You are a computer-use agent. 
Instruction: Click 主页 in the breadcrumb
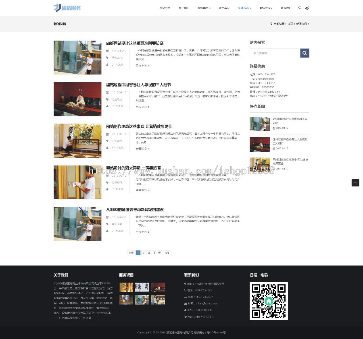[x=290, y=24]
